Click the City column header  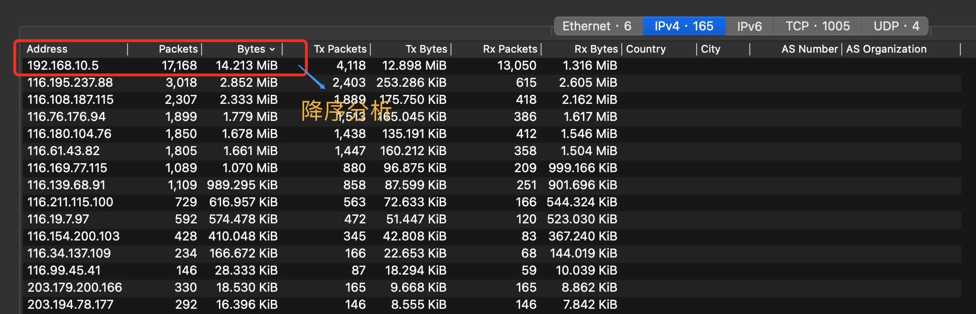[710, 49]
